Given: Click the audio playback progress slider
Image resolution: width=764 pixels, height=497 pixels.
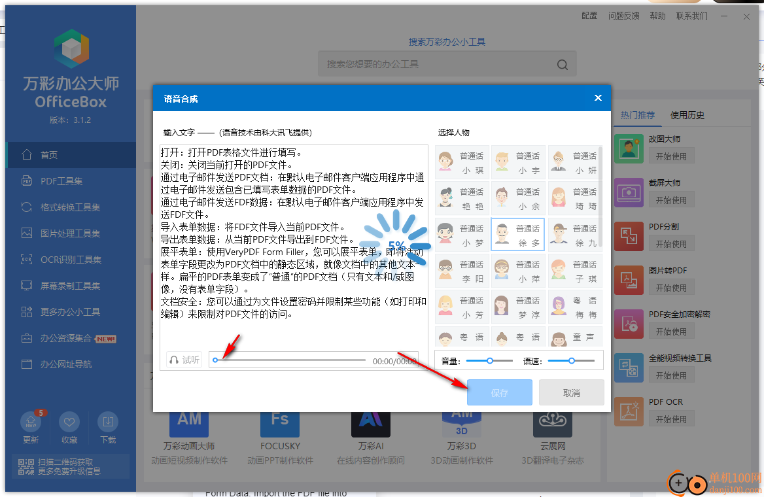Looking at the screenshot, I should coord(290,360).
